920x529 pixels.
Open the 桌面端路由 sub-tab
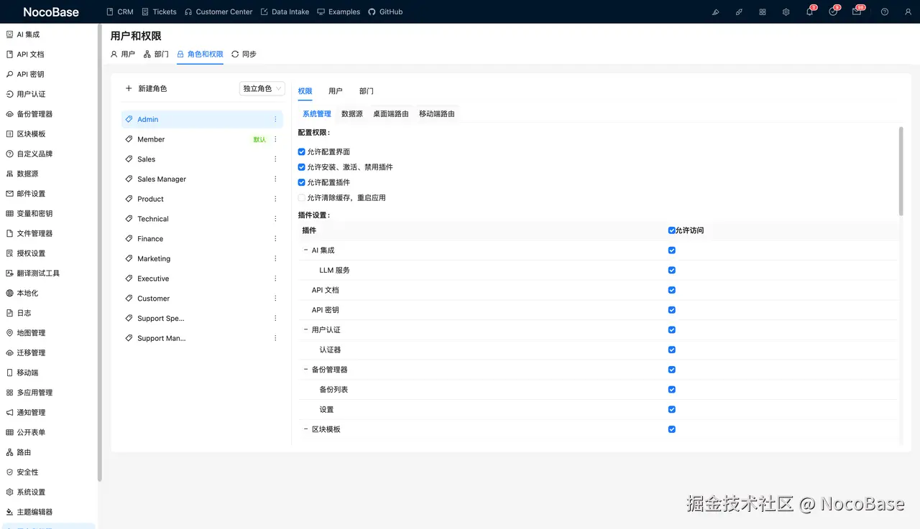pos(391,113)
